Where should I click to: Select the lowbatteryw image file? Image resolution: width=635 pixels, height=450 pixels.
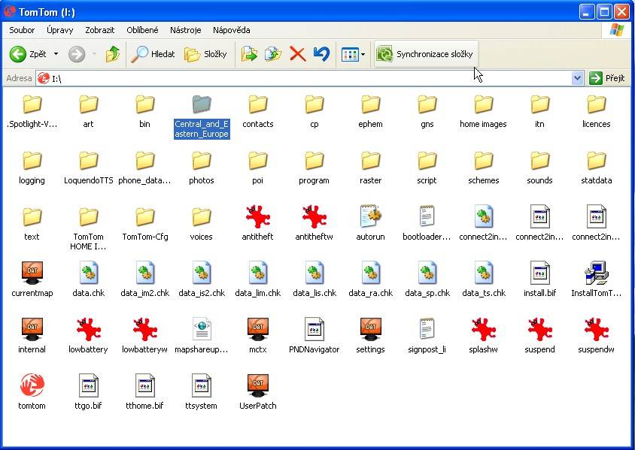pos(144,336)
